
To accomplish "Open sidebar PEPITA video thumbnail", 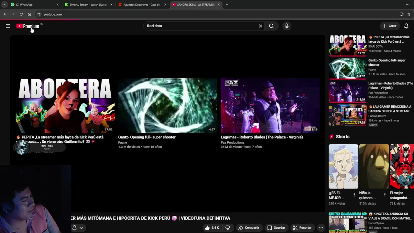I will coord(347,45).
